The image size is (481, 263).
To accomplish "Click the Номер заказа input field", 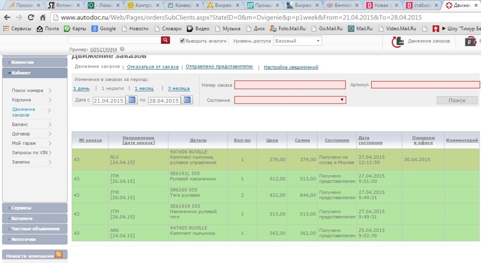I will pyautogui.click(x=290, y=85).
